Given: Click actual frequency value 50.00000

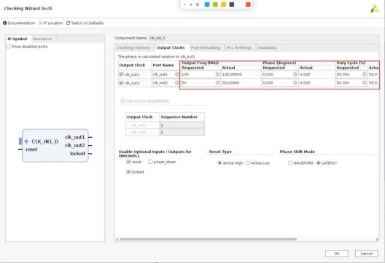Looking at the screenshot, I should coord(231,83).
